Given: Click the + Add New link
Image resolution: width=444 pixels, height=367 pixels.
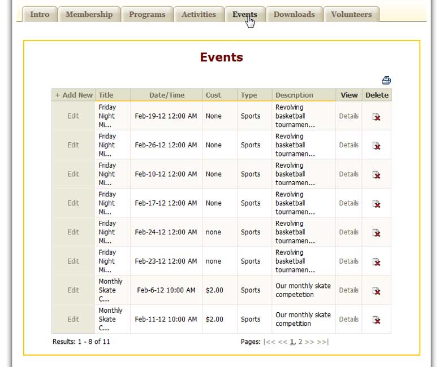Looking at the screenshot, I should pos(74,95).
